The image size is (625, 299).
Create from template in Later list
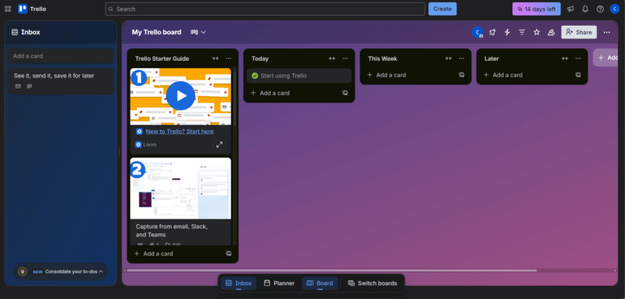[578, 75]
